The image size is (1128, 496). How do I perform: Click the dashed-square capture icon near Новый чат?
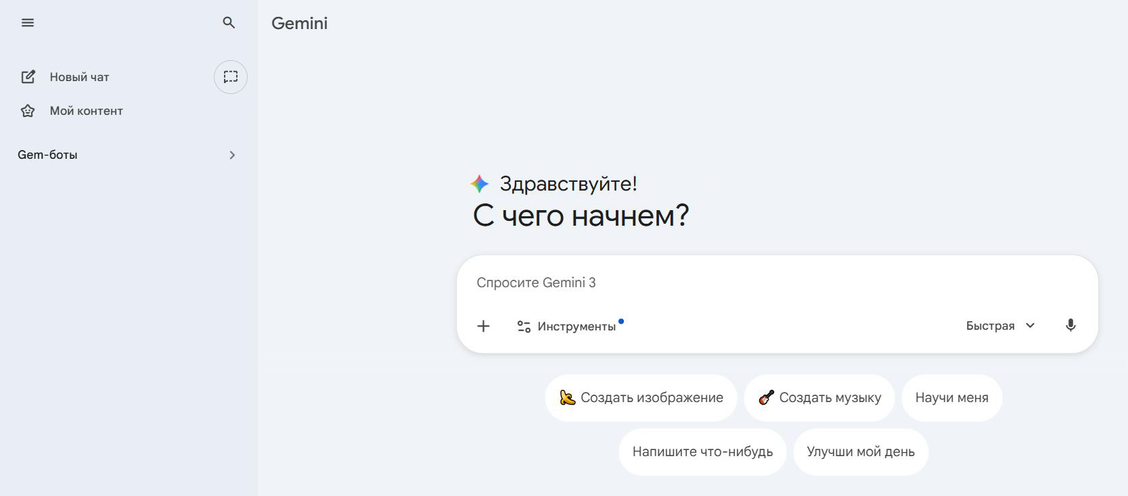coord(230,76)
